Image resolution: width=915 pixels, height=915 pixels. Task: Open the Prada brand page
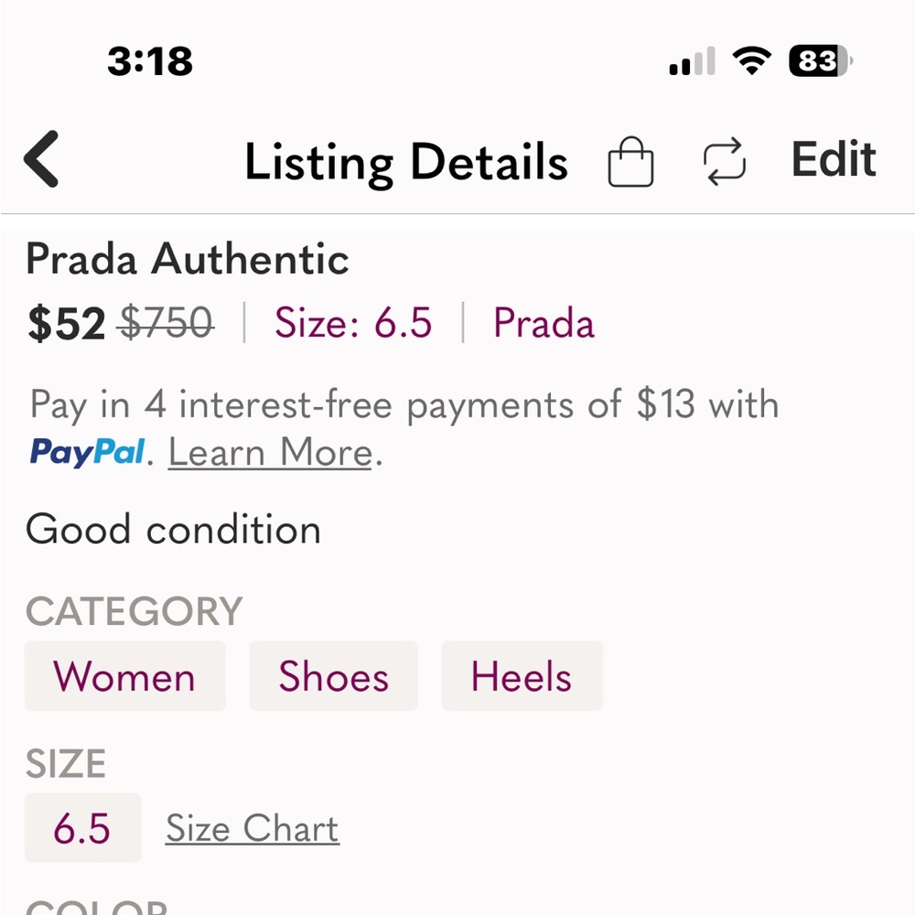(544, 323)
